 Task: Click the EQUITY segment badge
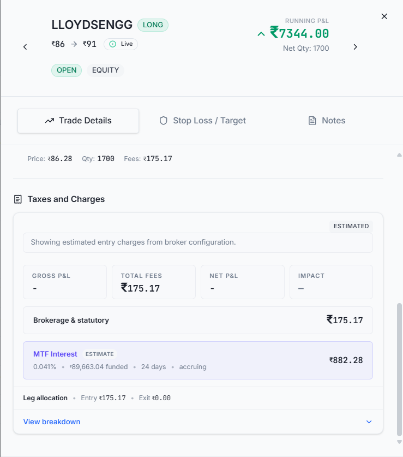tap(105, 70)
